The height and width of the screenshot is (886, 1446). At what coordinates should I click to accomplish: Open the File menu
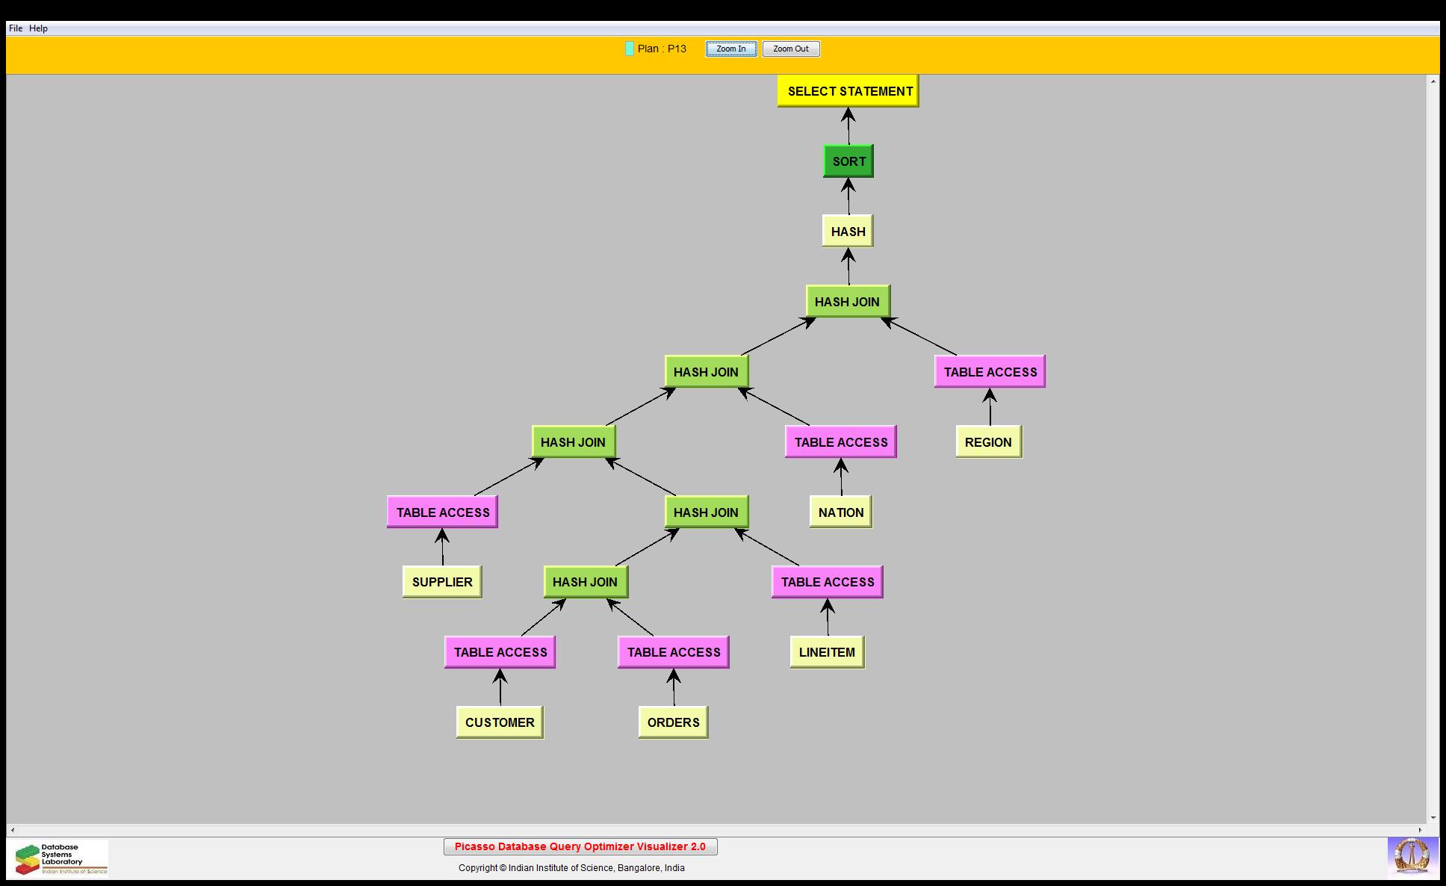(x=16, y=28)
